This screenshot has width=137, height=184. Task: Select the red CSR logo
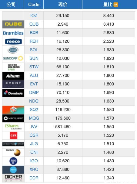click(14, 135)
